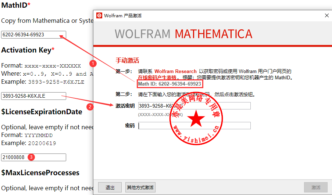
Task: Click the $LicenseExpirationDate heading
Action: click(x=42, y=112)
